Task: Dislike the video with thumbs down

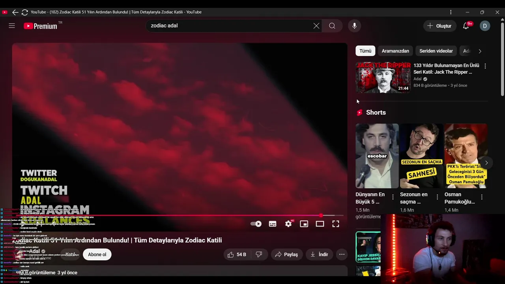Action: click(259, 254)
